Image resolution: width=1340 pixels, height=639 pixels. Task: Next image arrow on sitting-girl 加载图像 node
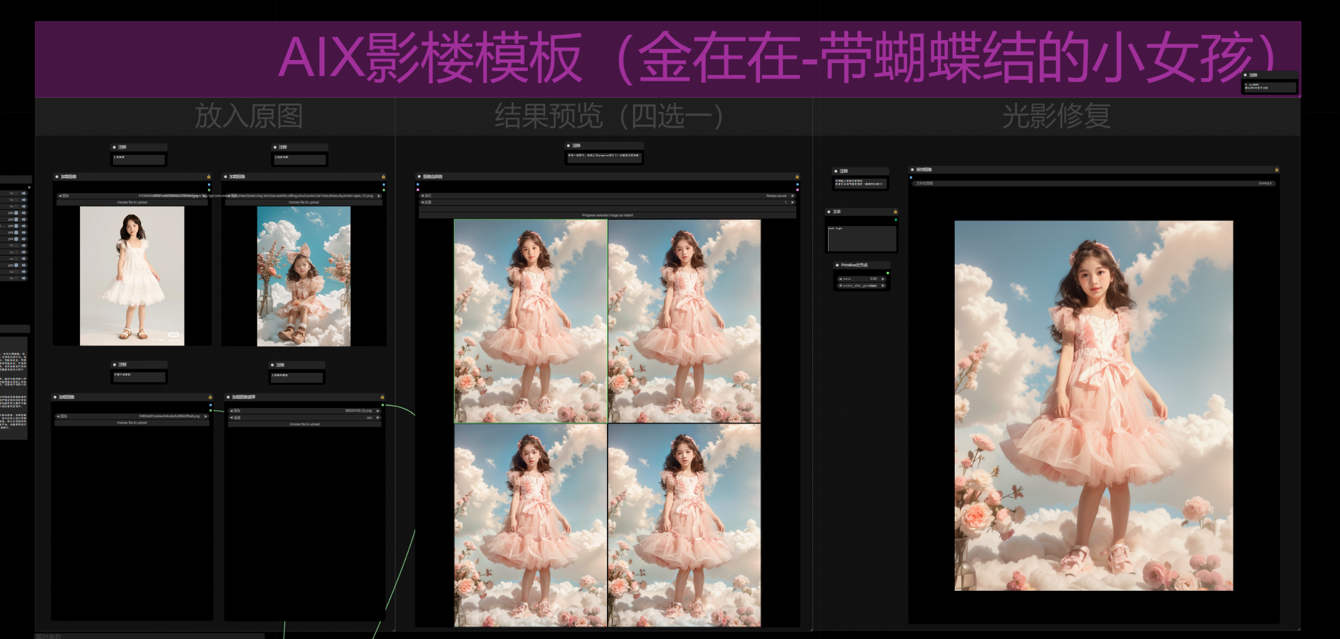tap(378, 196)
